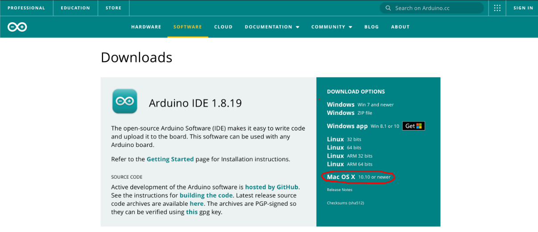
Task: Download Linux ARM 32 bits
Action: coord(350,156)
